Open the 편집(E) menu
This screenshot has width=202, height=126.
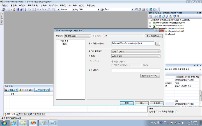click(x=13, y=6)
